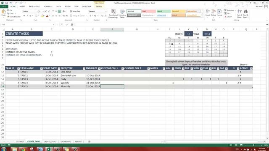Open the Windows Start button
Viewport: 269px width, 151px height.
[4, 149]
